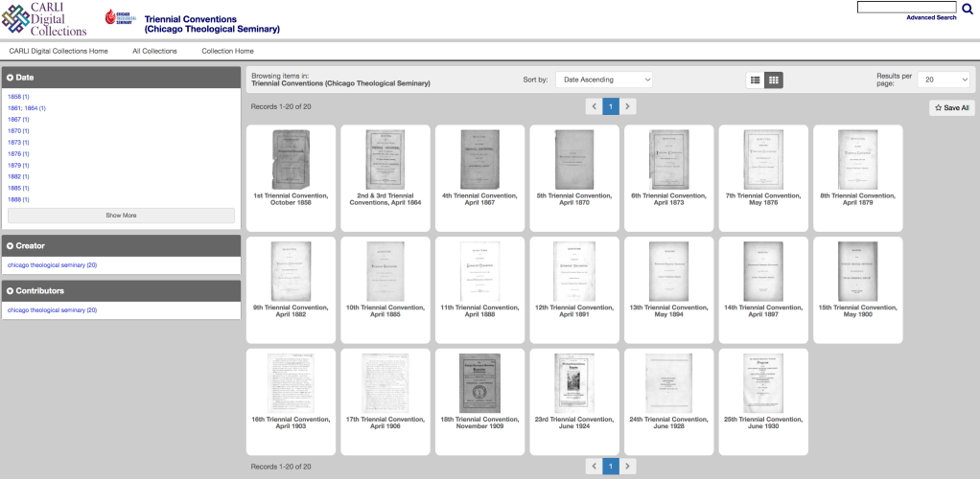Screen dimensions: 980x479
Task: Switch to list view
Action: click(755, 80)
